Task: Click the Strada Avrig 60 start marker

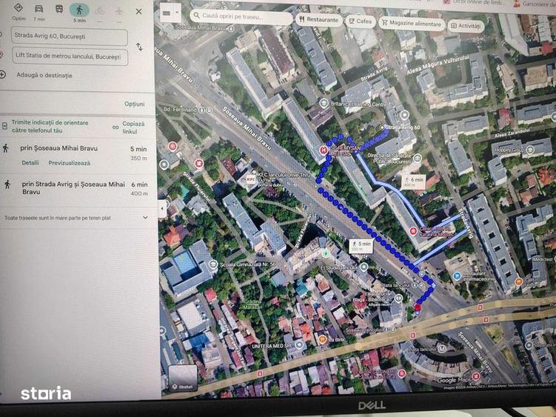Action: point(382,127)
